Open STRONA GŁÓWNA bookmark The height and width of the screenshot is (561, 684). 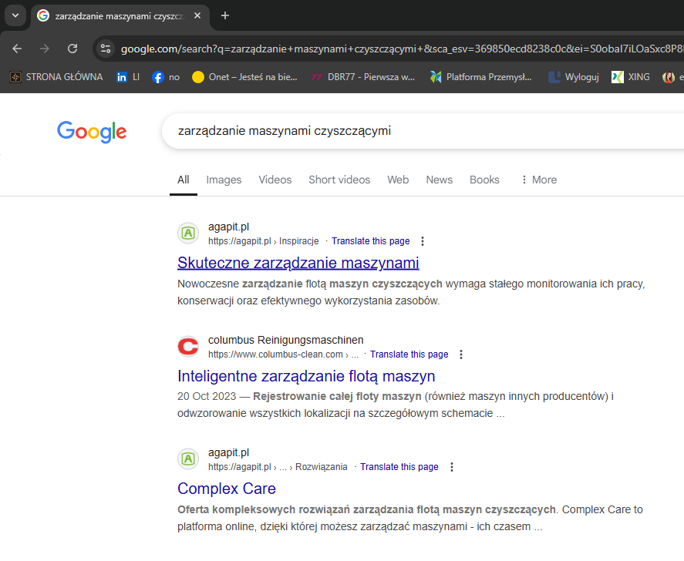(x=56, y=77)
